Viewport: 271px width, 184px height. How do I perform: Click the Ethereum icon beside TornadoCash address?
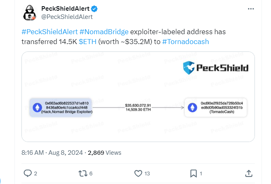[192, 108]
